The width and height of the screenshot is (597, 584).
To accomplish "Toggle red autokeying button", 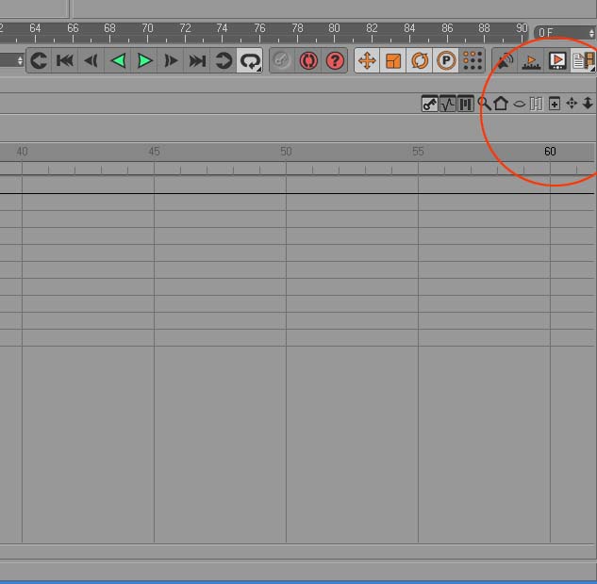I will click(308, 60).
